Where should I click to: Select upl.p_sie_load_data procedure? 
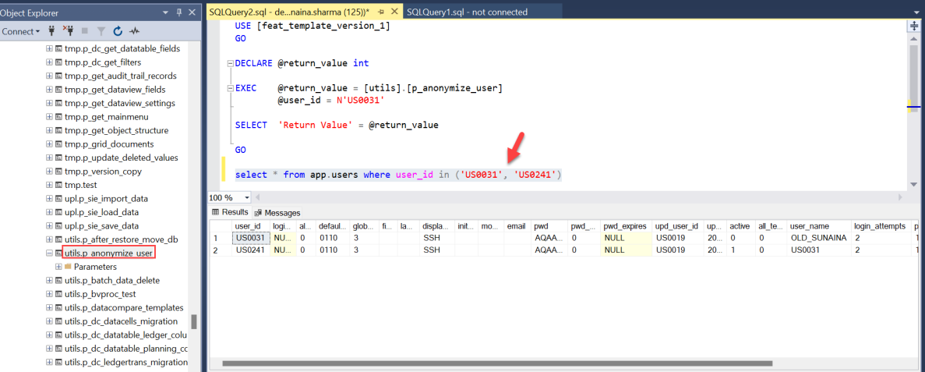click(x=101, y=212)
